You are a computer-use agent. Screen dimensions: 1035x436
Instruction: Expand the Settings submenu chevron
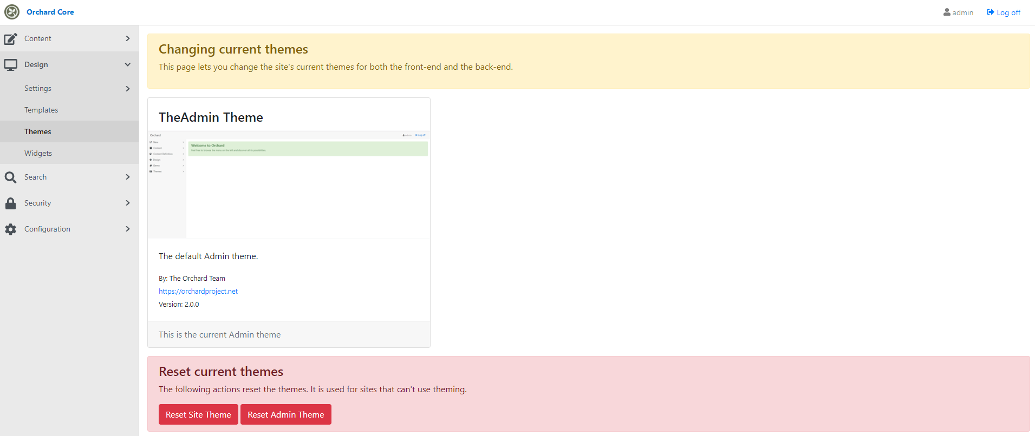[128, 88]
